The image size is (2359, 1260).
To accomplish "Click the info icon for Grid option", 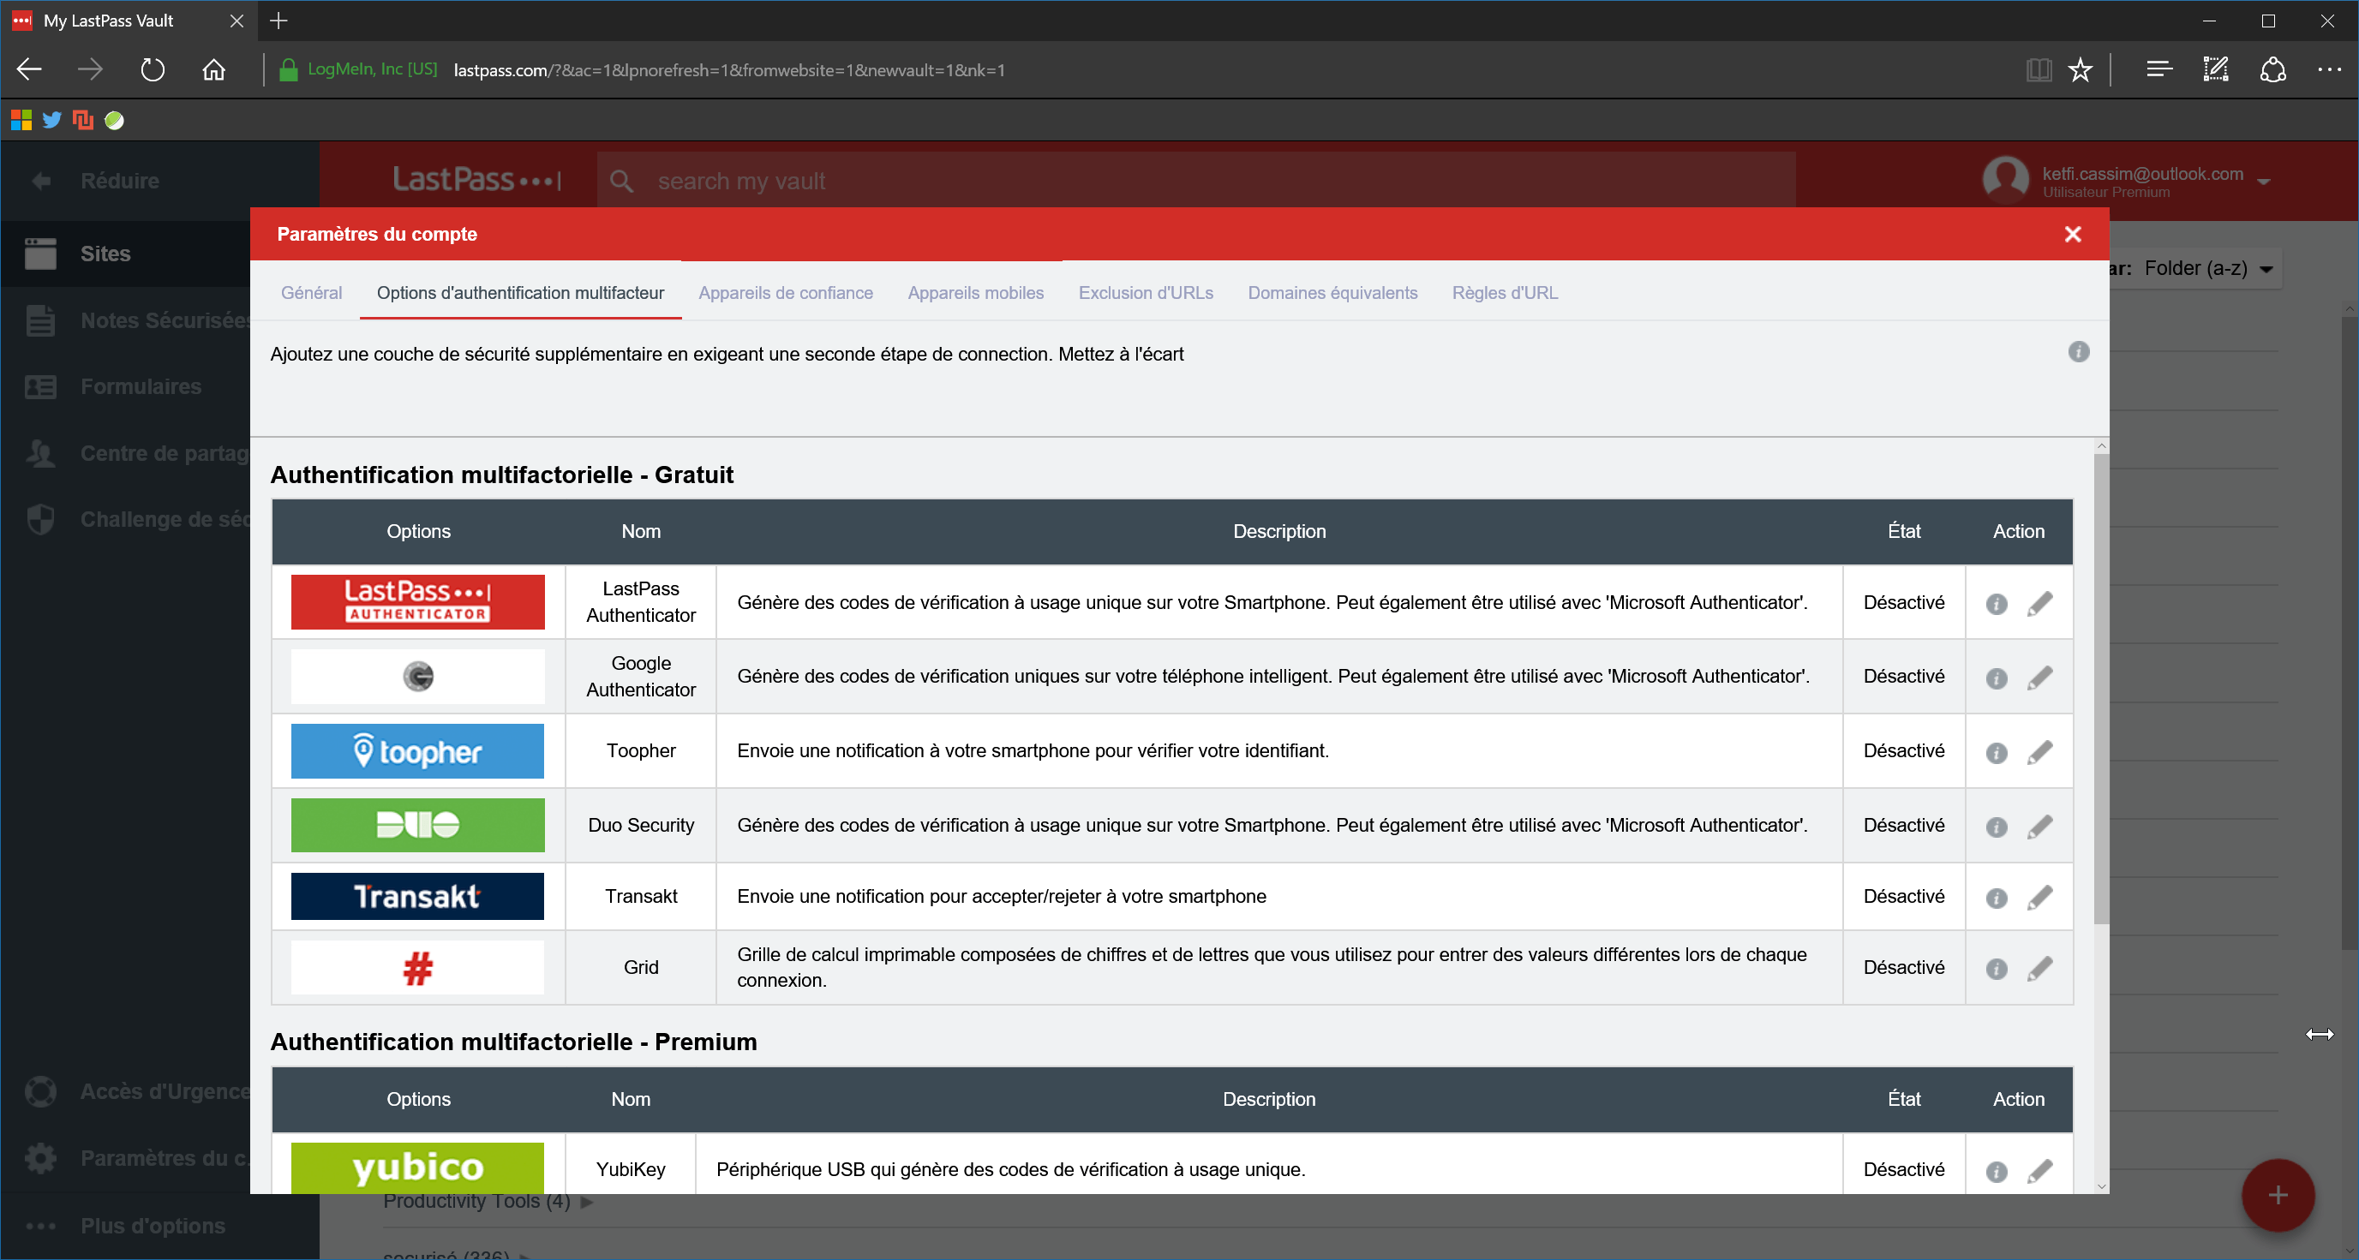I will click(1997, 969).
